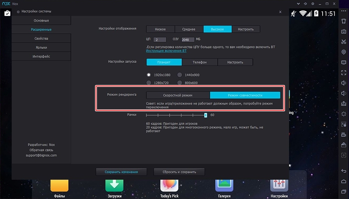Click the clipboard checkmark icon top-left
Viewport: 349px width, 199px height.
point(7,13)
